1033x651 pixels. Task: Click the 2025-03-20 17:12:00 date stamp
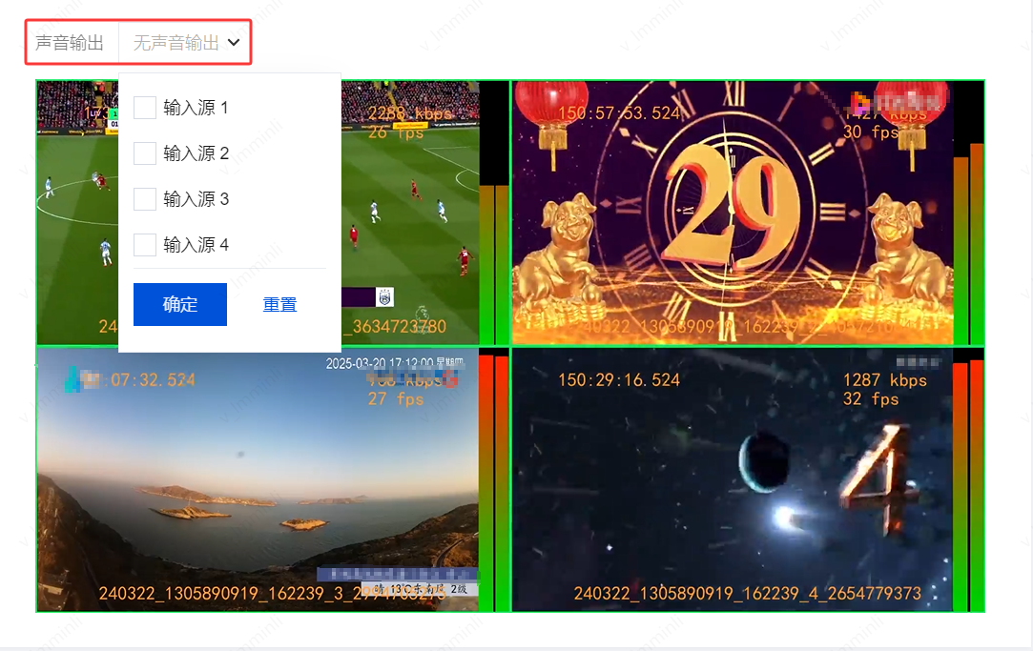tap(394, 363)
